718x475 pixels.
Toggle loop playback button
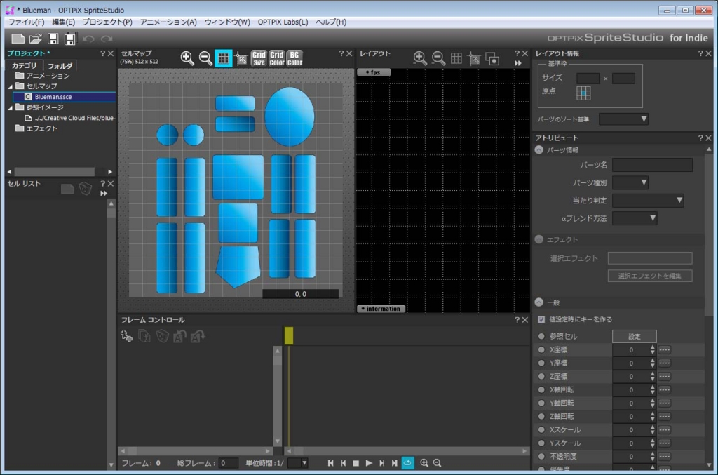408,463
